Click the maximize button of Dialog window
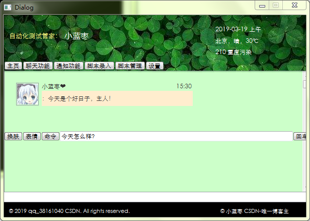 pos(276,6)
